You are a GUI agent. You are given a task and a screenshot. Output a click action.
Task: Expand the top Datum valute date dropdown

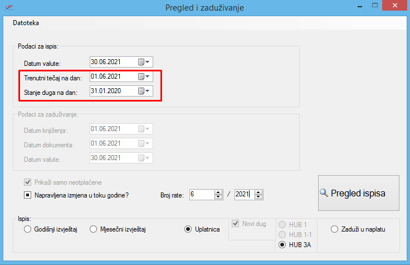coord(148,62)
